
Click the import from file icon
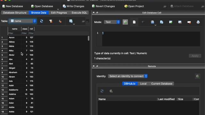(x=171, y=22)
